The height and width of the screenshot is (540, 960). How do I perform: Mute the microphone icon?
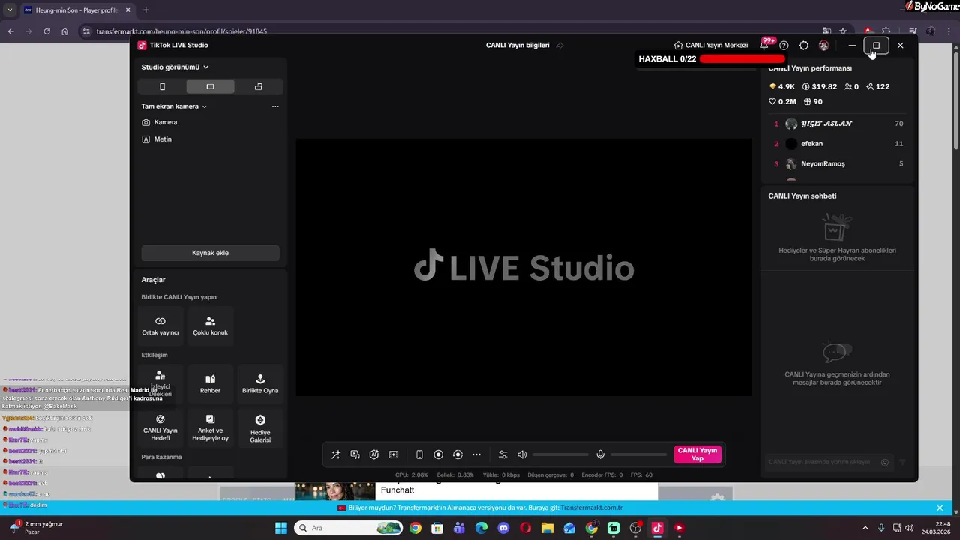600,454
